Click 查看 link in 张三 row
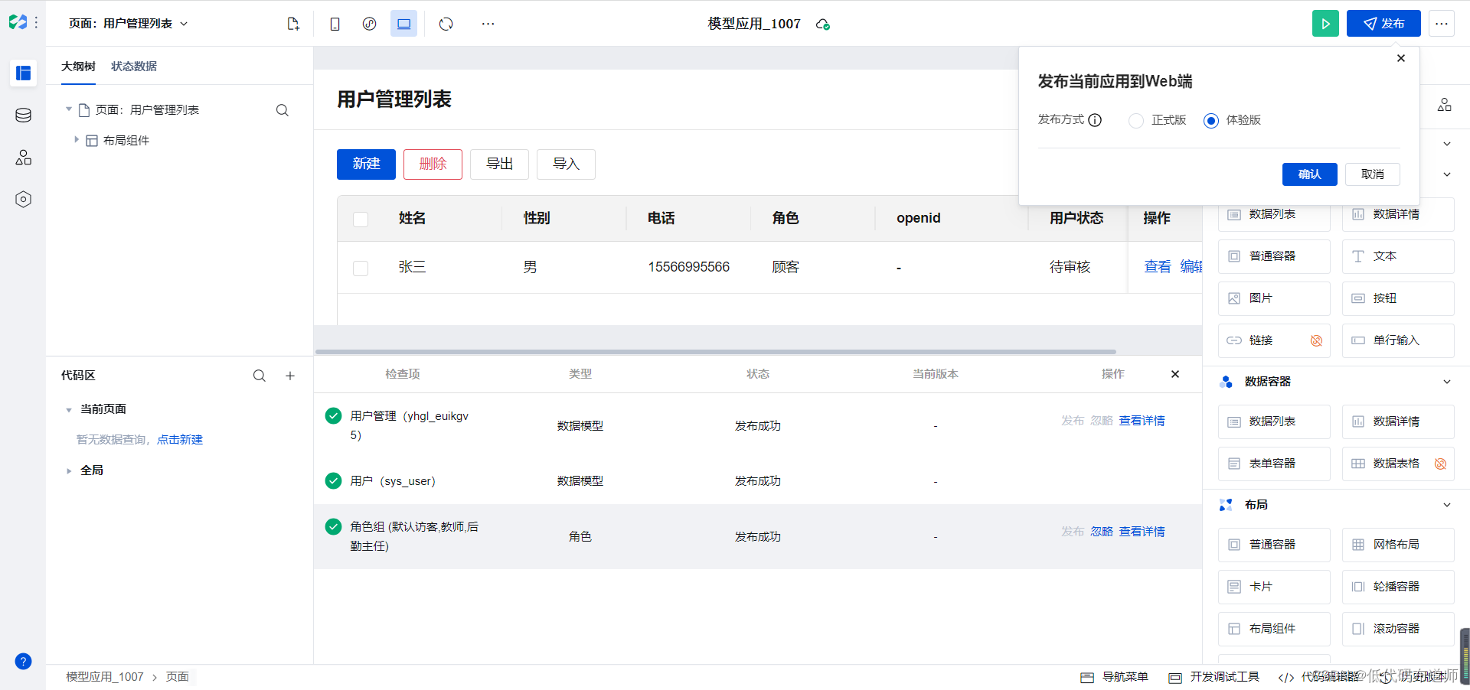1470x690 pixels. pos(1158,267)
